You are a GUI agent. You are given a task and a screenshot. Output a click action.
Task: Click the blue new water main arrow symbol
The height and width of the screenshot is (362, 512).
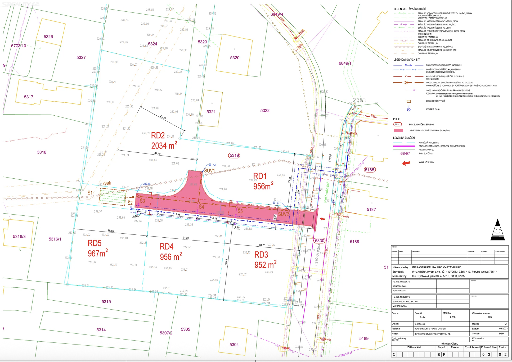click(x=408, y=65)
